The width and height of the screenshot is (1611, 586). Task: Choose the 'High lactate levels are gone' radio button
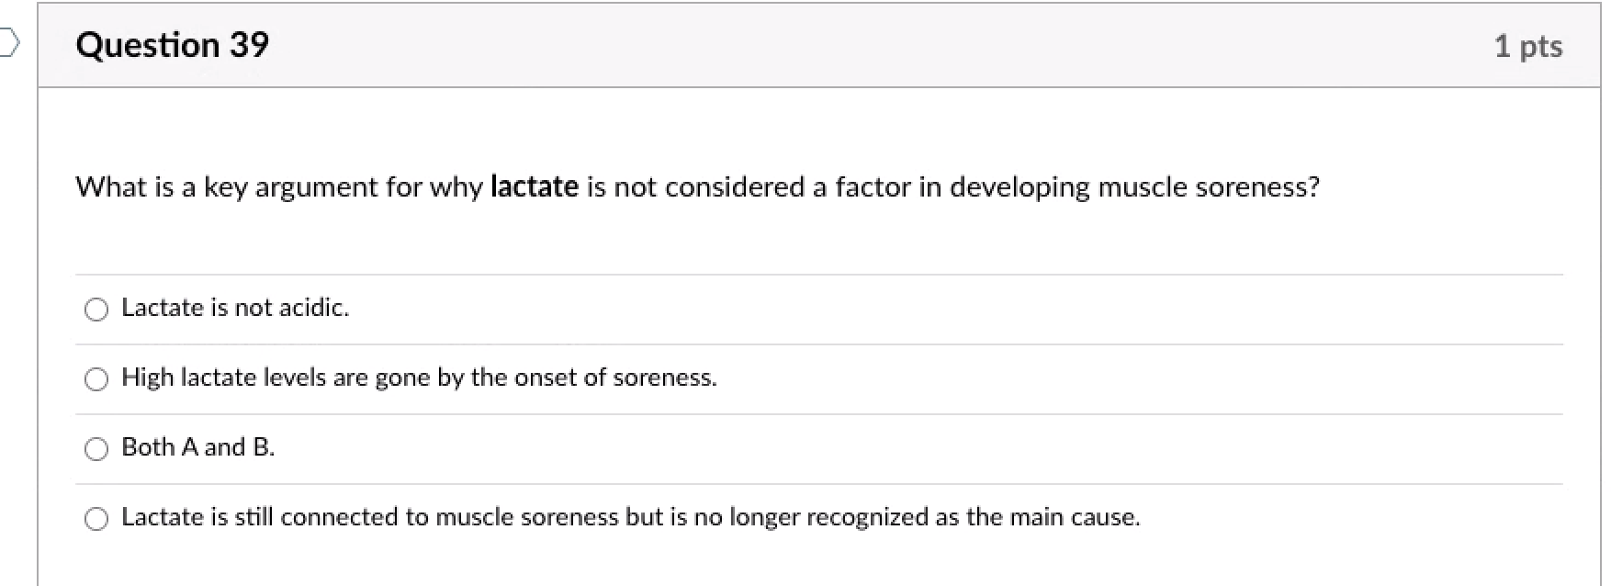click(96, 379)
